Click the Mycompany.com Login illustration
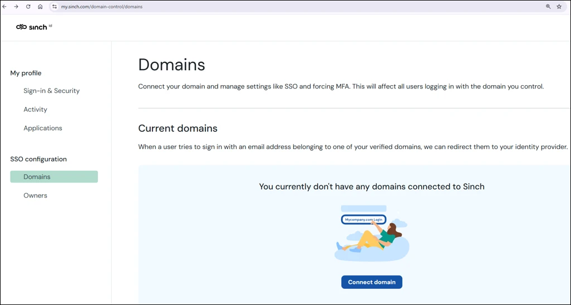Viewport: 571px width, 305px height. point(371,233)
